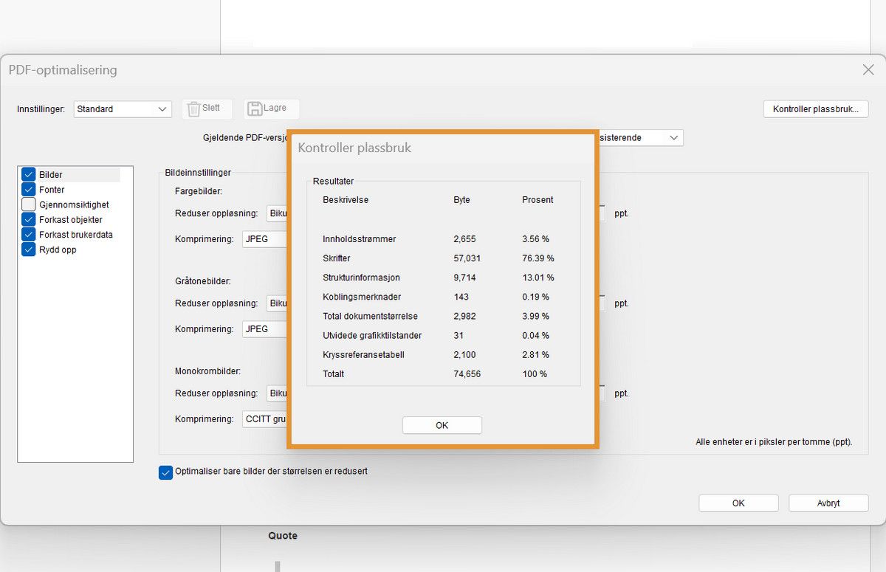Click the Lagre floppy disk icon button
Screen dimensions: 886x572
point(271,108)
